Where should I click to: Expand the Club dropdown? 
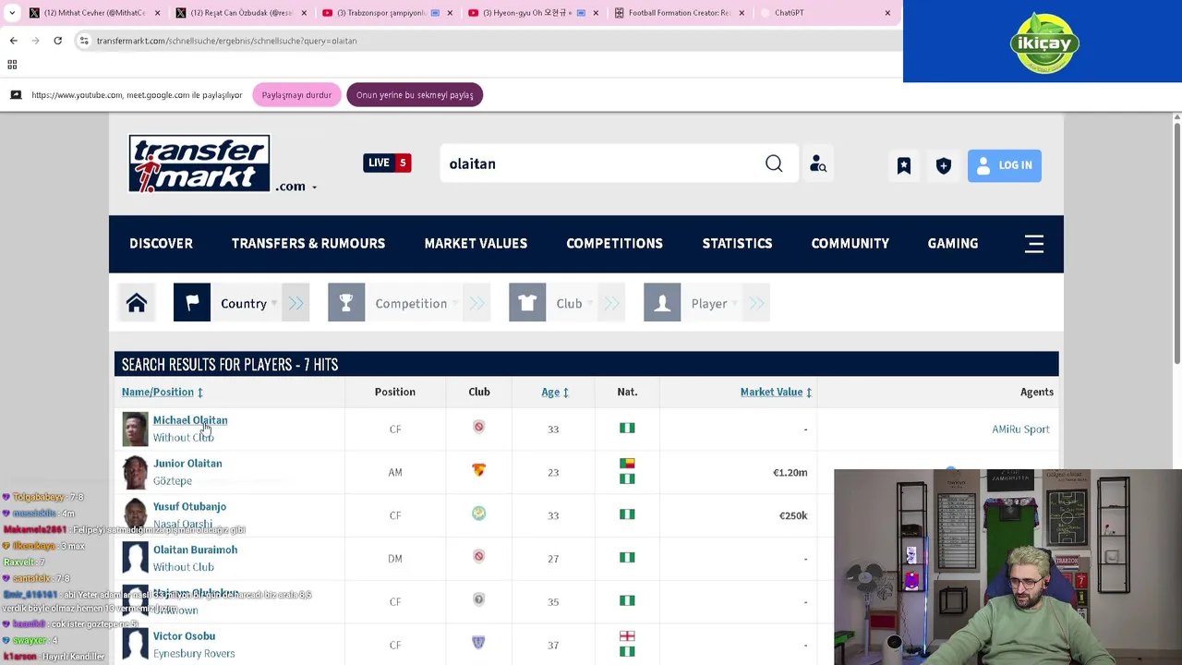point(572,303)
